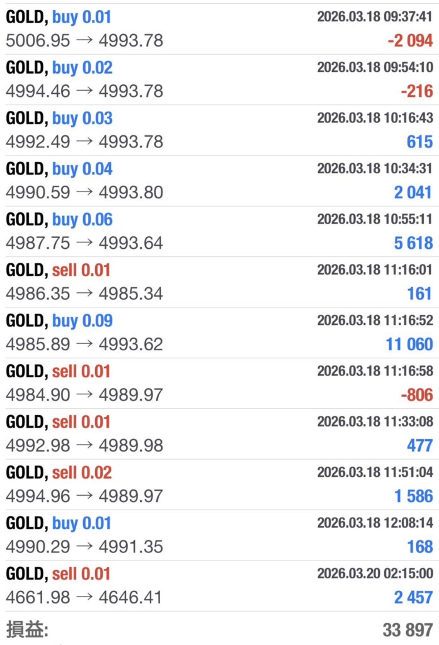The image size is (439, 645).
Task: Tap the 損益 total of 33 897
Action: (408, 629)
